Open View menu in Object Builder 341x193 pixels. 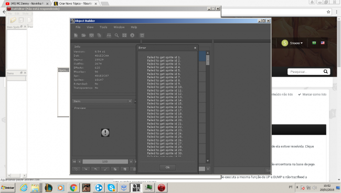(90, 27)
